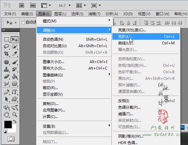The image size is (188, 145).
Task: Collapse toolbox with double-arrow
Action: (x=4, y=30)
